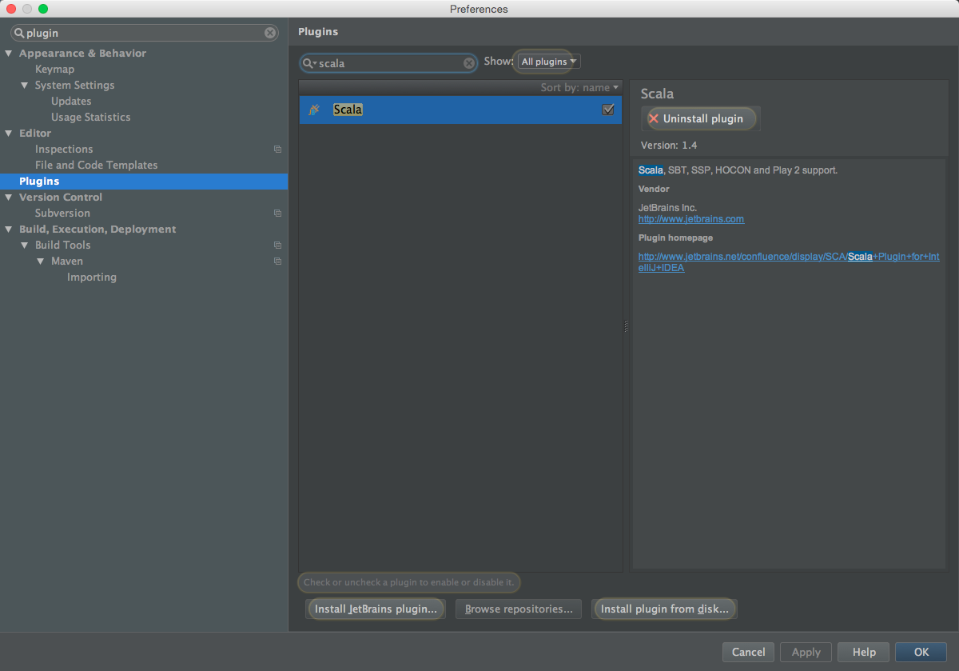Screen dimensions: 959x671
Task: Click Browse repositories button
Action: [519, 609]
